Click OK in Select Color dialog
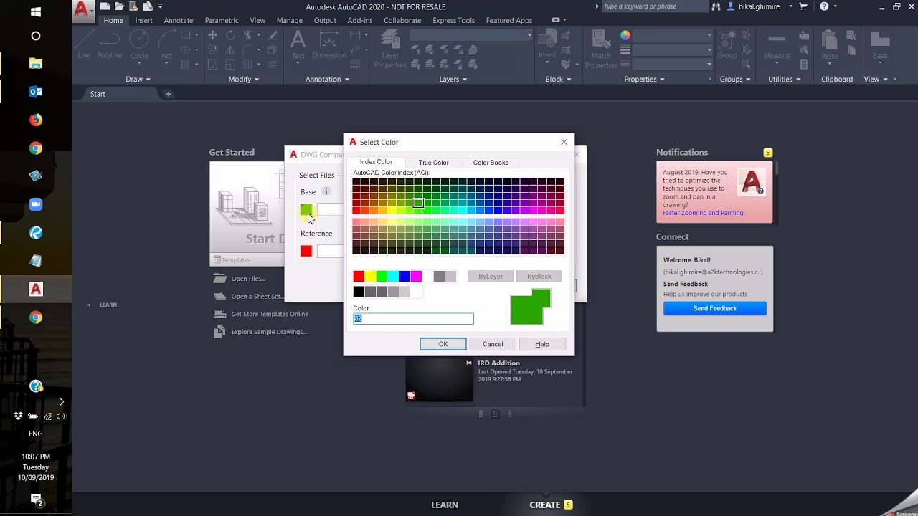The height and width of the screenshot is (516, 918). point(443,344)
